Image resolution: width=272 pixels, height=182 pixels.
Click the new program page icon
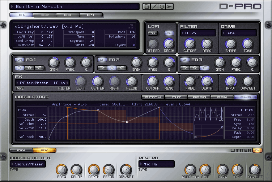click(x=146, y=6)
